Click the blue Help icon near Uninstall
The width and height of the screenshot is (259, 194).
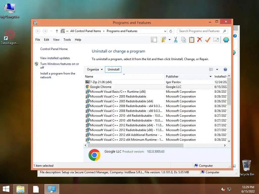(225, 69)
